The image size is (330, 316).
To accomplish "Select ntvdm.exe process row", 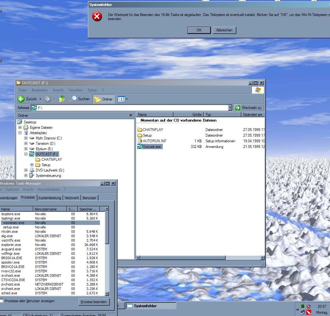I will (x=50, y=232).
